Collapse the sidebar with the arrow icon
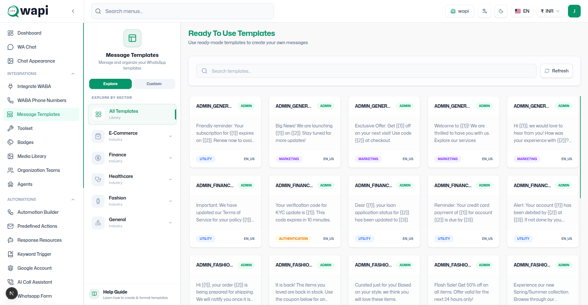 (x=73, y=11)
